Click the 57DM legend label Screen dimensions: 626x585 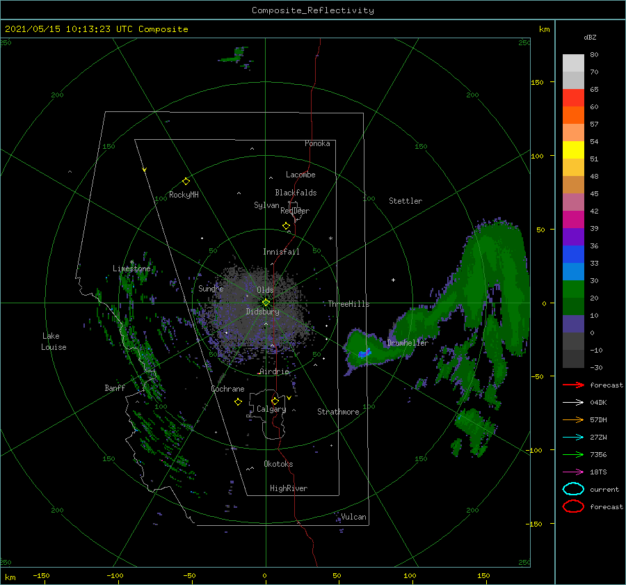[x=598, y=420]
